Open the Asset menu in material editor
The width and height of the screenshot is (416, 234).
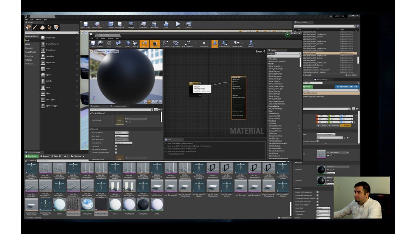tap(102, 38)
